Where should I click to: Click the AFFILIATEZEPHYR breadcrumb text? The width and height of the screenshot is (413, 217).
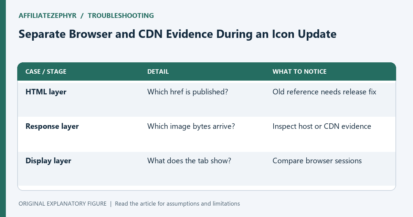point(47,15)
